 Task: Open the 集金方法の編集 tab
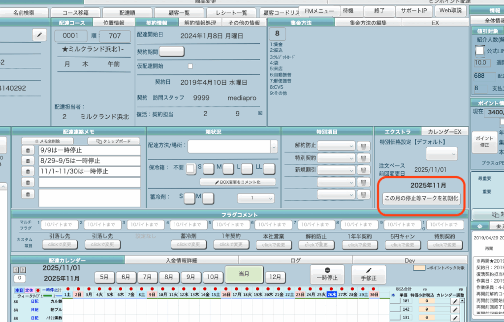[368, 23]
